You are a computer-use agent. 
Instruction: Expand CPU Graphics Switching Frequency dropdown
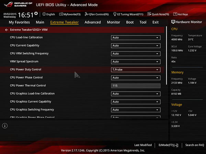coord(136,110)
